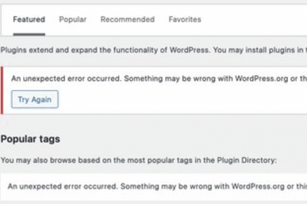307x204 pixels.
Task: Go to the Favorites tab
Action: tap(185, 19)
